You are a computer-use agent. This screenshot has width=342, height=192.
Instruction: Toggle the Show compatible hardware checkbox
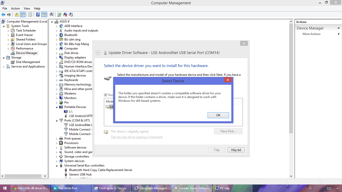click(106, 95)
